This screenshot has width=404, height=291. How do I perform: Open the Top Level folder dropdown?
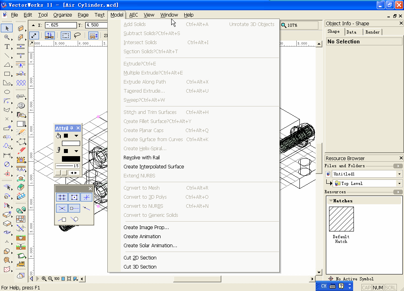pos(399,183)
